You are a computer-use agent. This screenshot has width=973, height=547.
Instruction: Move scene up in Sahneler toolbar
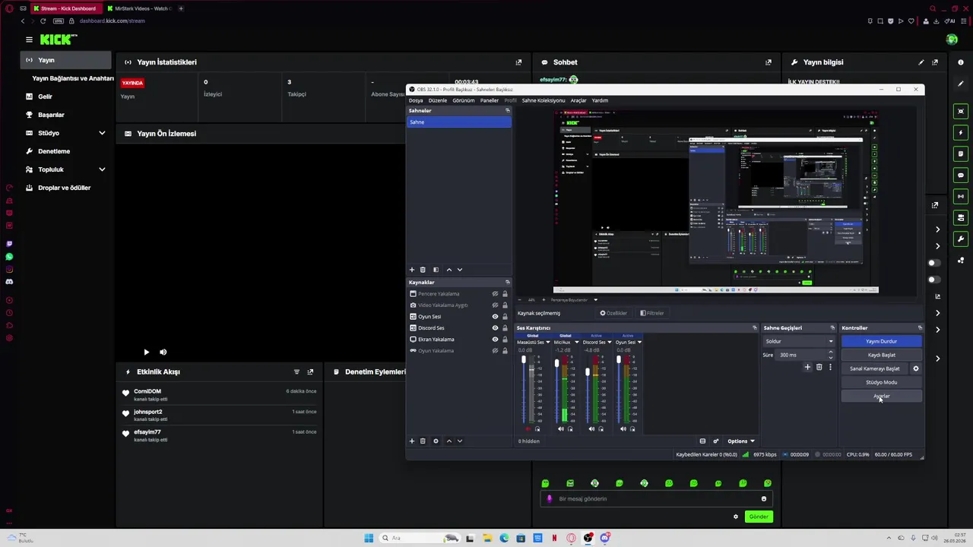click(x=448, y=270)
